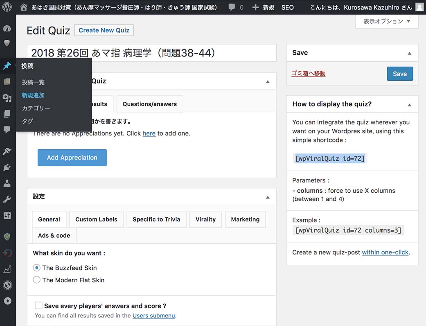Click the comment bubble in admin bar

point(236,7)
